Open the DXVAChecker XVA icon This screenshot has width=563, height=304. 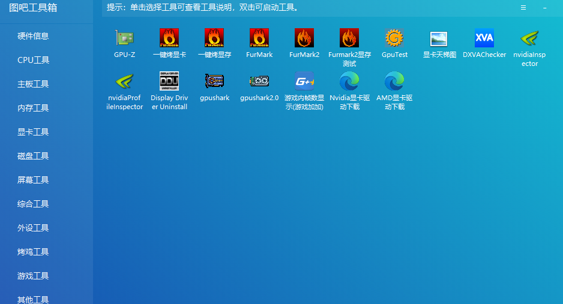click(484, 38)
